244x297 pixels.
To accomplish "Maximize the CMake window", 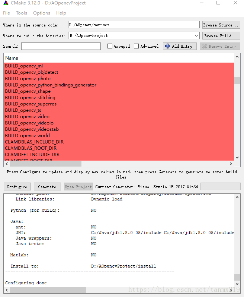I will click(x=218, y=3).
